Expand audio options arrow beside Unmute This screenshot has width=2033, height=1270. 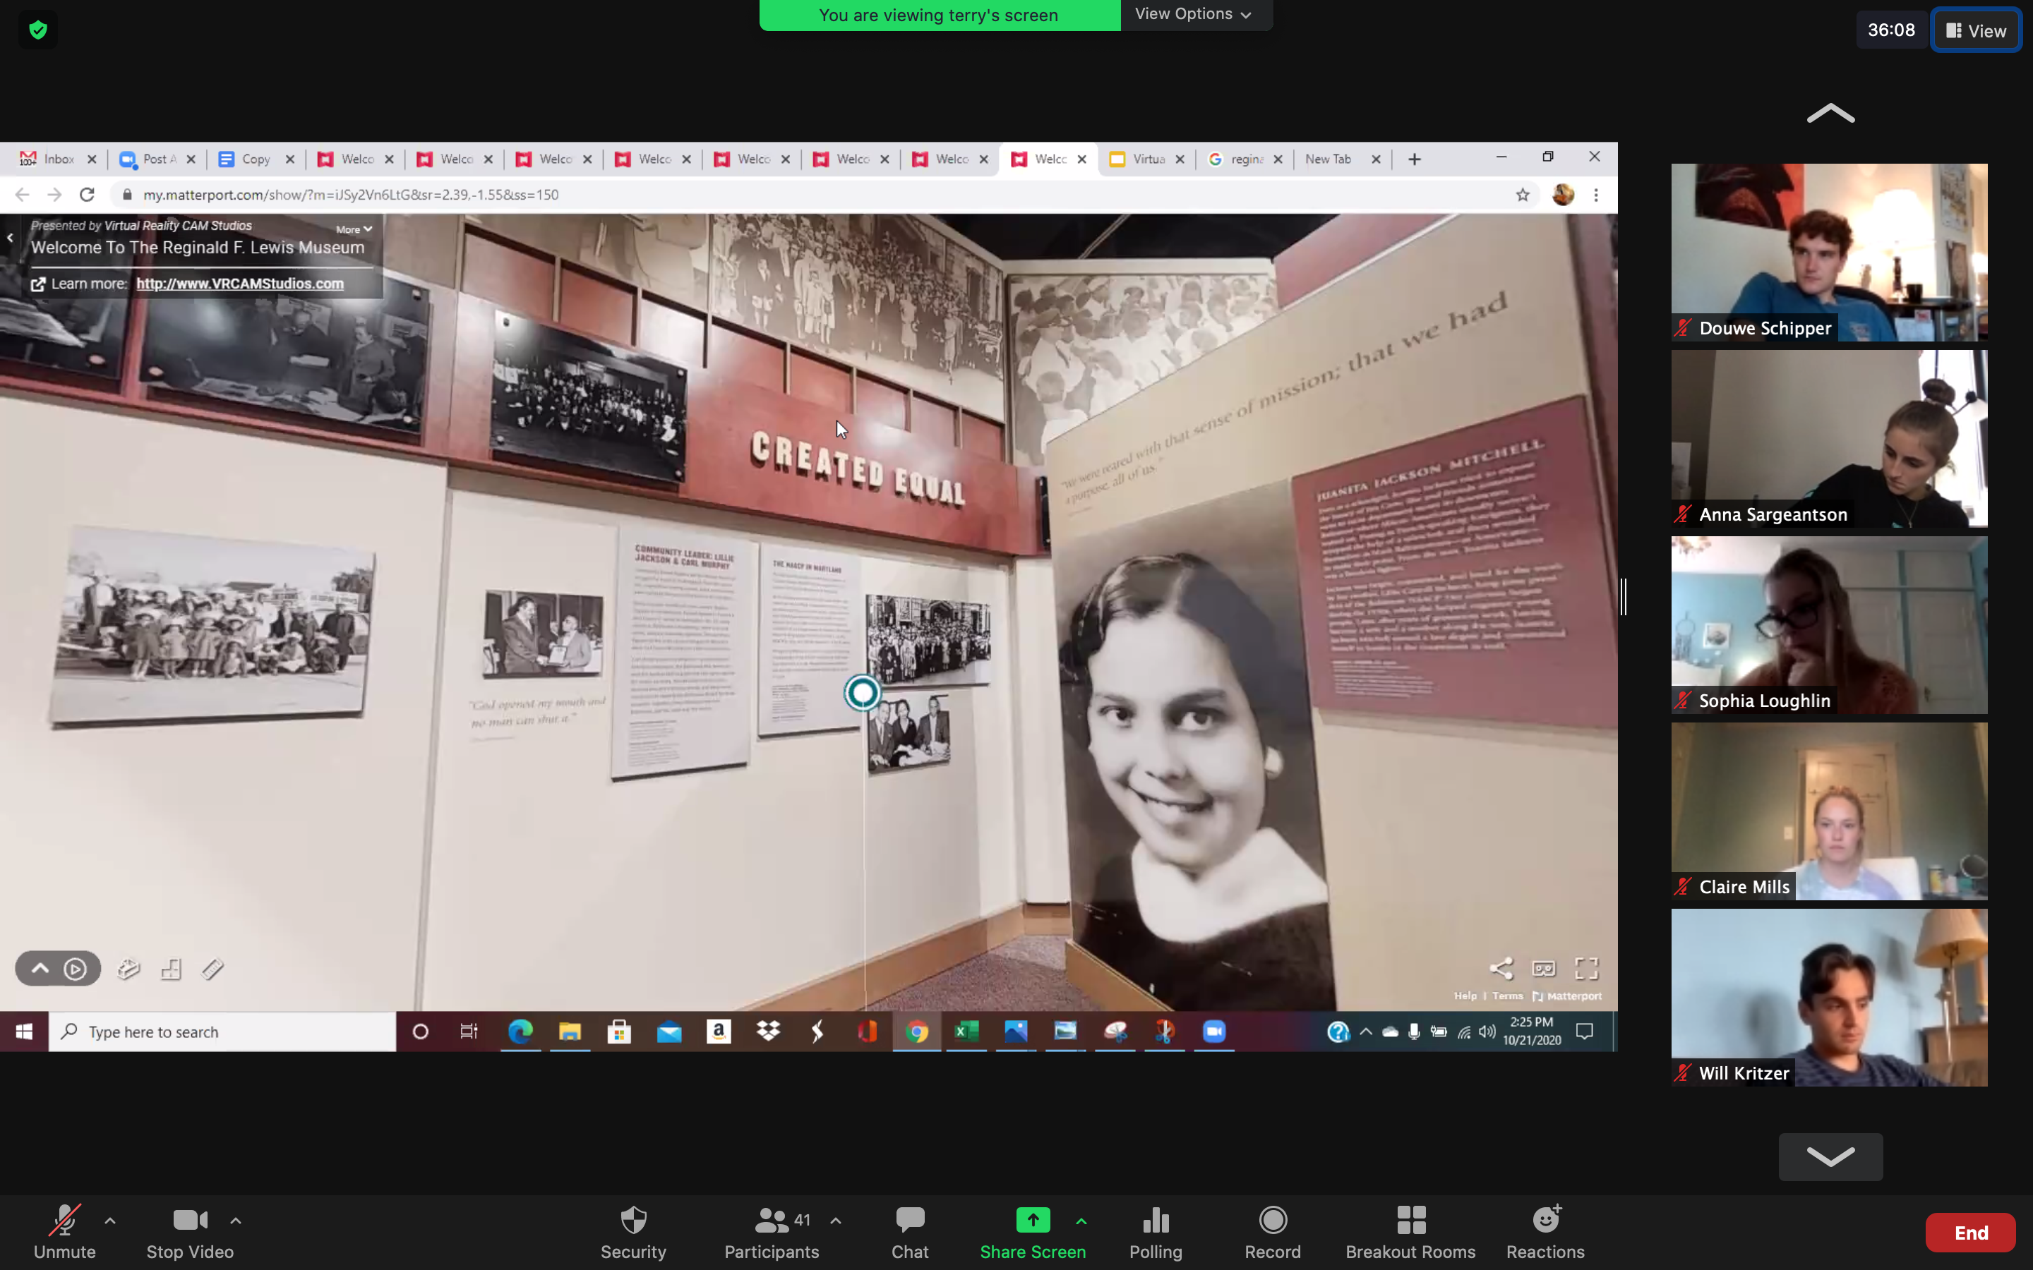[x=110, y=1221]
